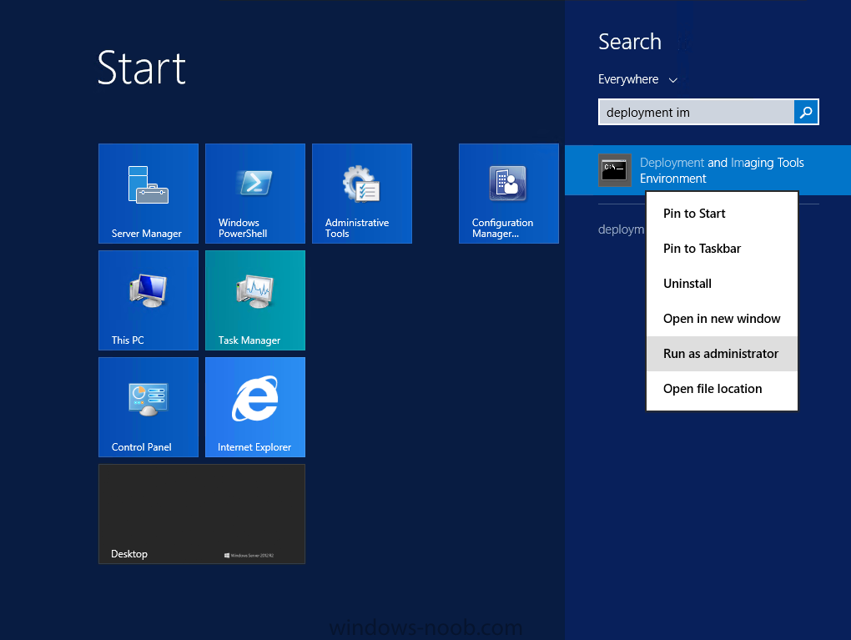Image resolution: width=851 pixels, height=640 pixels.
Task: Choose Pin to Start from the context menu
Action: point(722,214)
